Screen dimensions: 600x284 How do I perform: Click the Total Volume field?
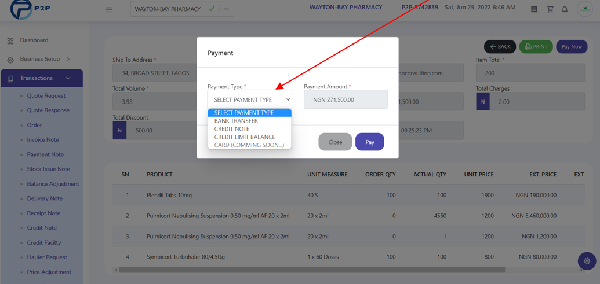[155, 102]
